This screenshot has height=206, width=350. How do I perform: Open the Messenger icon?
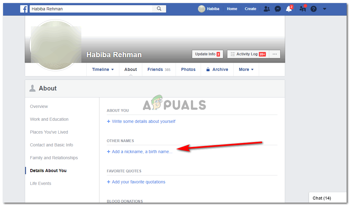(278, 9)
